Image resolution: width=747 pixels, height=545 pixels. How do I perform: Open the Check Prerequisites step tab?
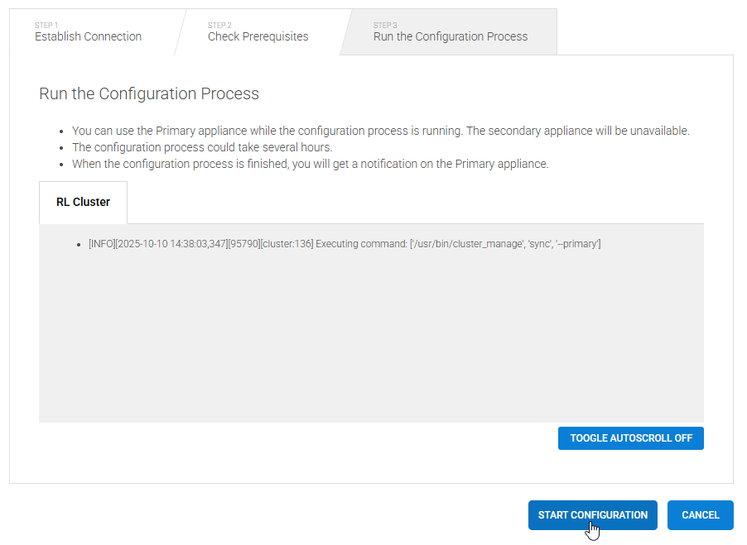point(258,36)
